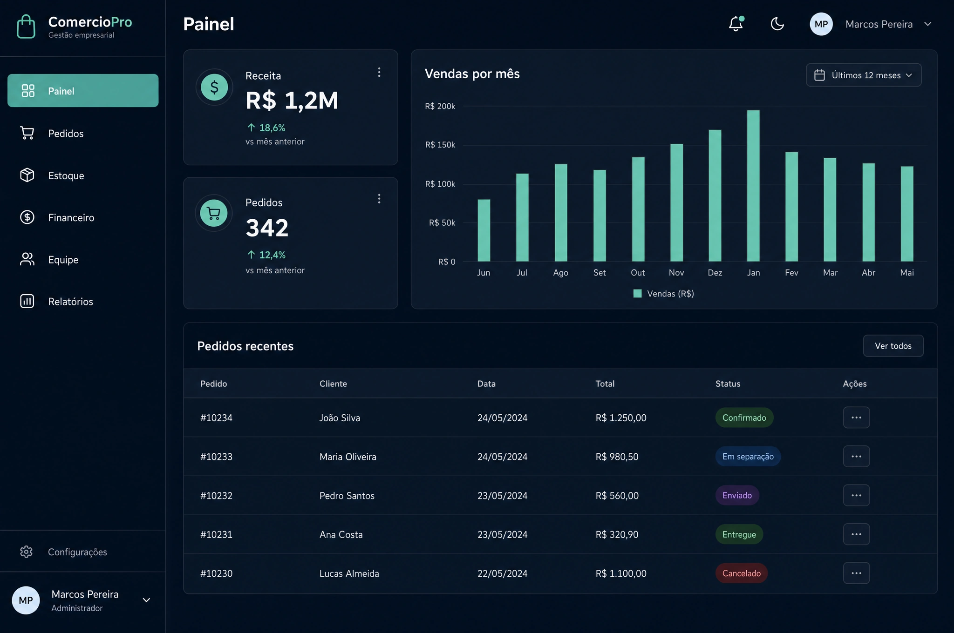Open Pedidos via the cart sidebar icon
The width and height of the screenshot is (954, 633).
(x=27, y=133)
